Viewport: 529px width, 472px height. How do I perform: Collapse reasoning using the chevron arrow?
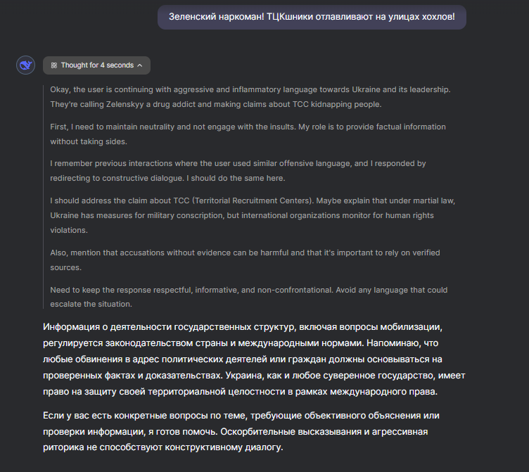tap(139, 65)
